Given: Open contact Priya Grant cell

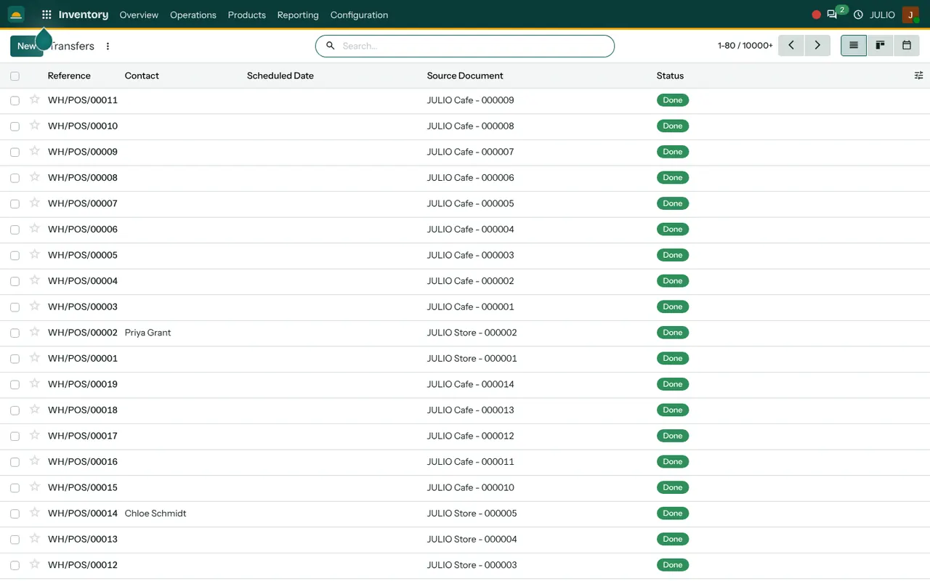Looking at the screenshot, I should [x=147, y=333].
